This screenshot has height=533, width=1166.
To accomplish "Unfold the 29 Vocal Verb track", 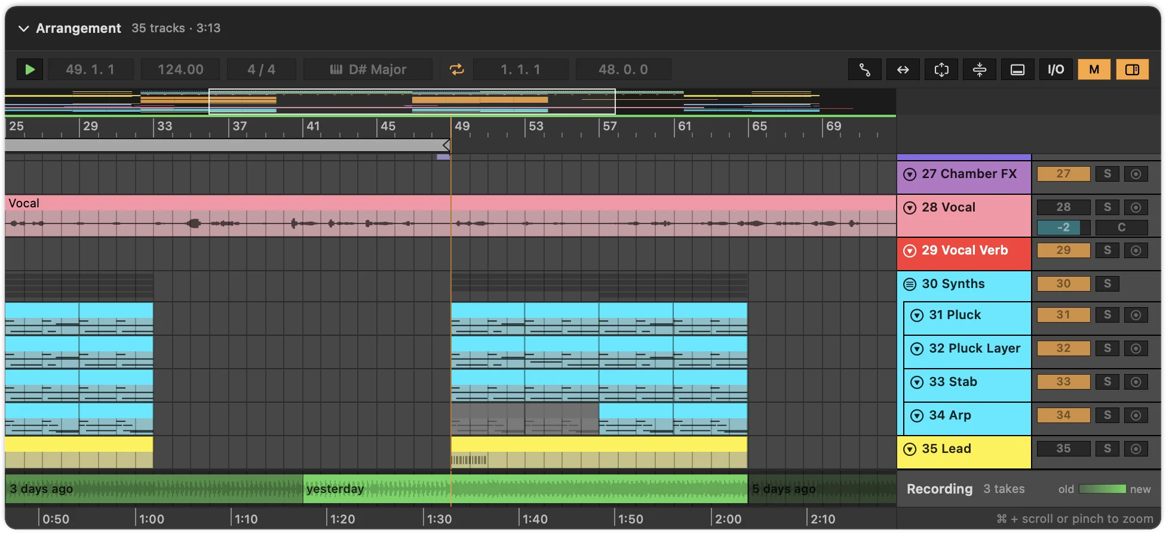I will click(910, 250).
